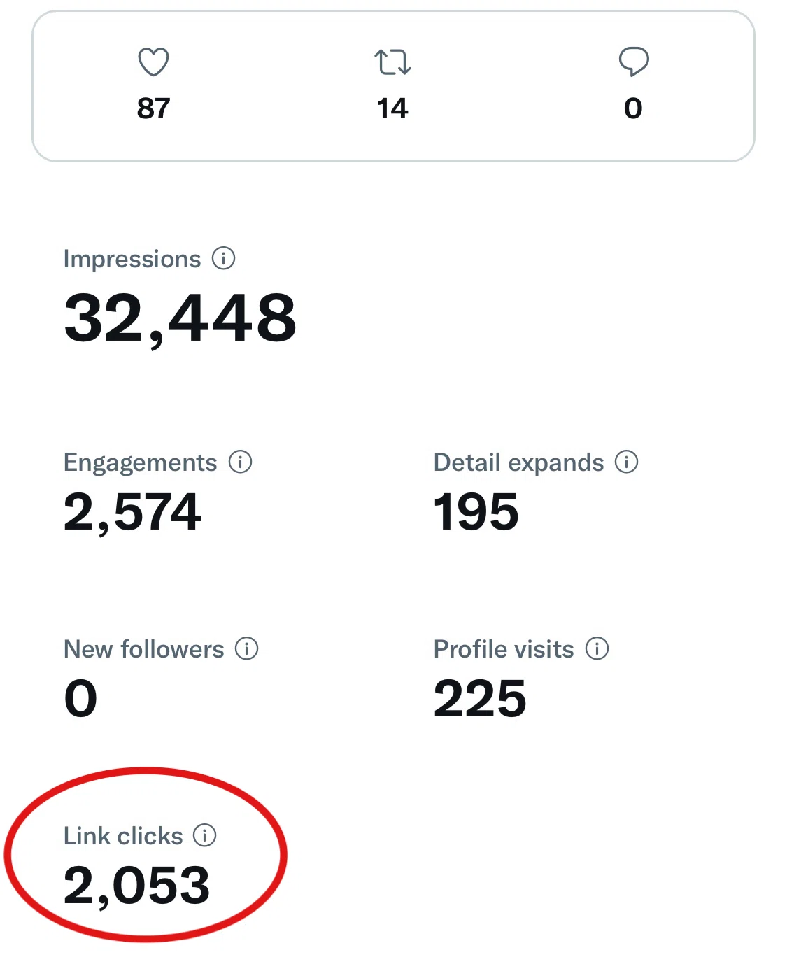The height and width of the screenshot is (957, 787).
Task: Click the 2,053 link clicks value
Action: click(x=136, y=886)
